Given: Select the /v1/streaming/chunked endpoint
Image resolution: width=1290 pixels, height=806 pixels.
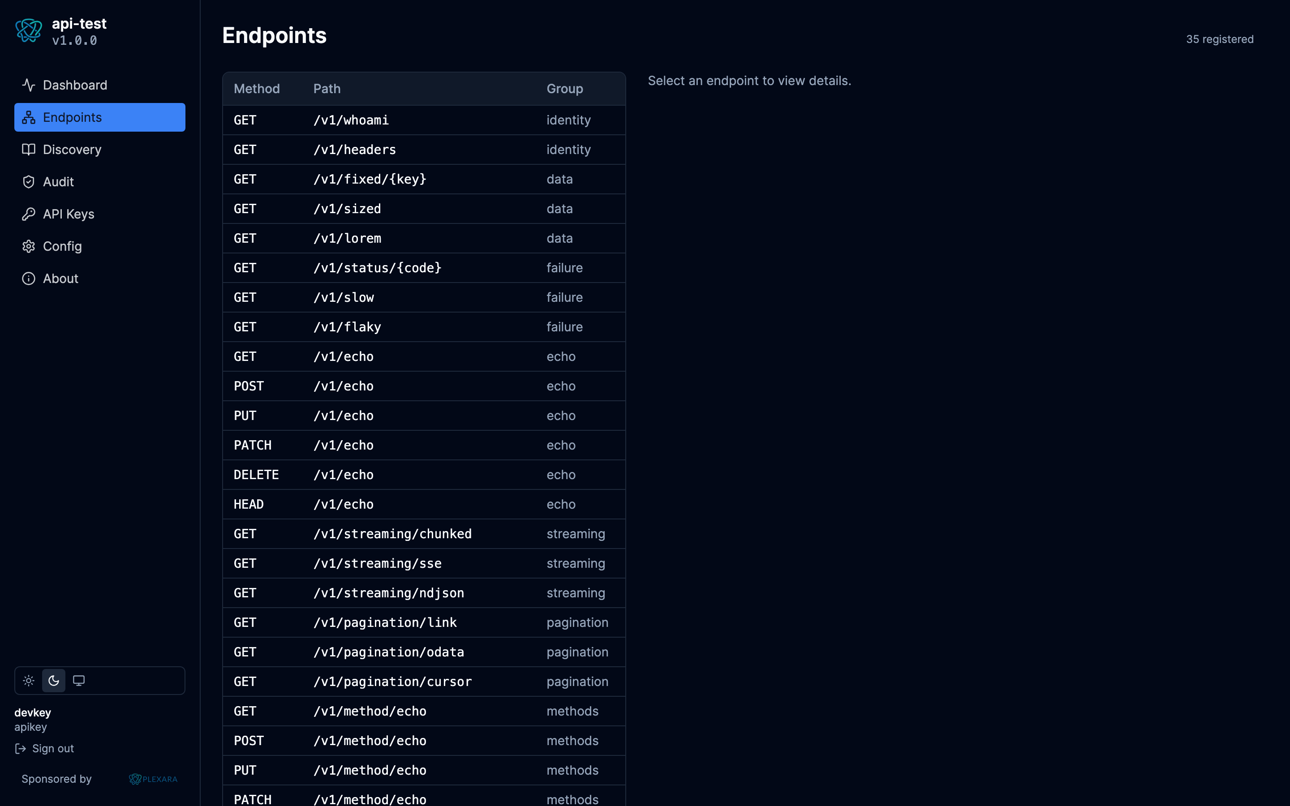Looking at the screenshot, I should coord(424,534).
